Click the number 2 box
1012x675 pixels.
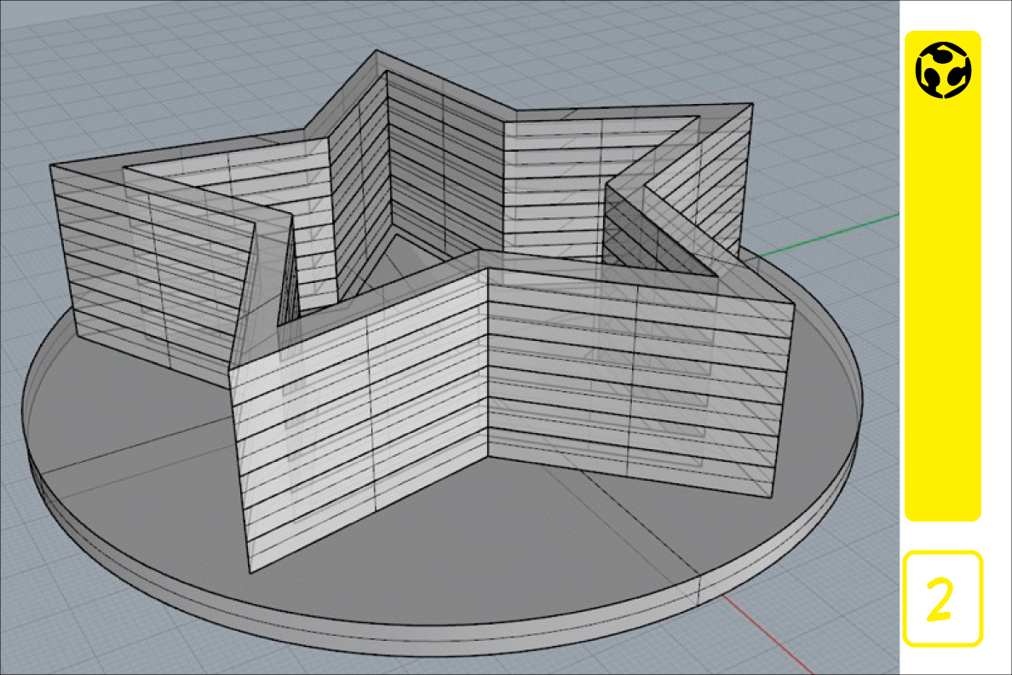942,598
